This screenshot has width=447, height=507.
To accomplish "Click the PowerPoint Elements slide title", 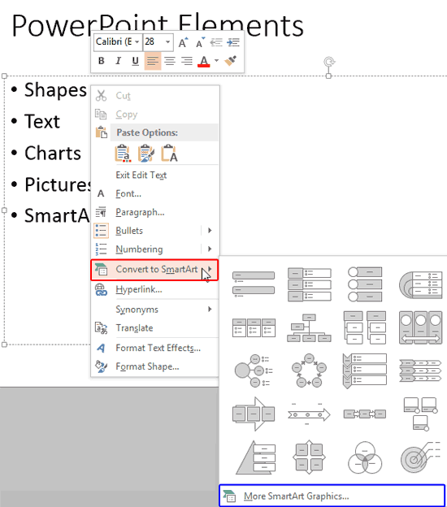I will [158, 25].
